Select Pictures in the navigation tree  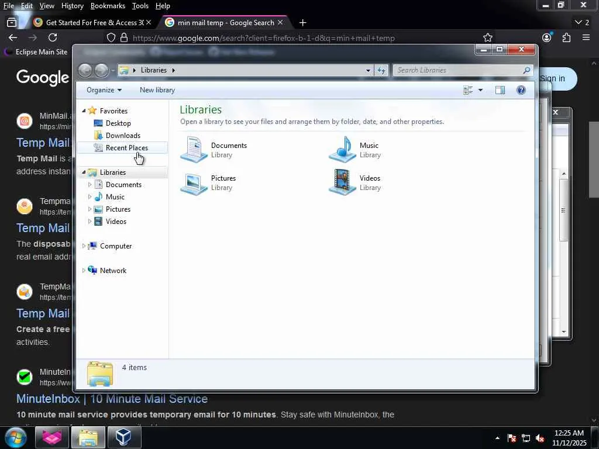point(118,209)
